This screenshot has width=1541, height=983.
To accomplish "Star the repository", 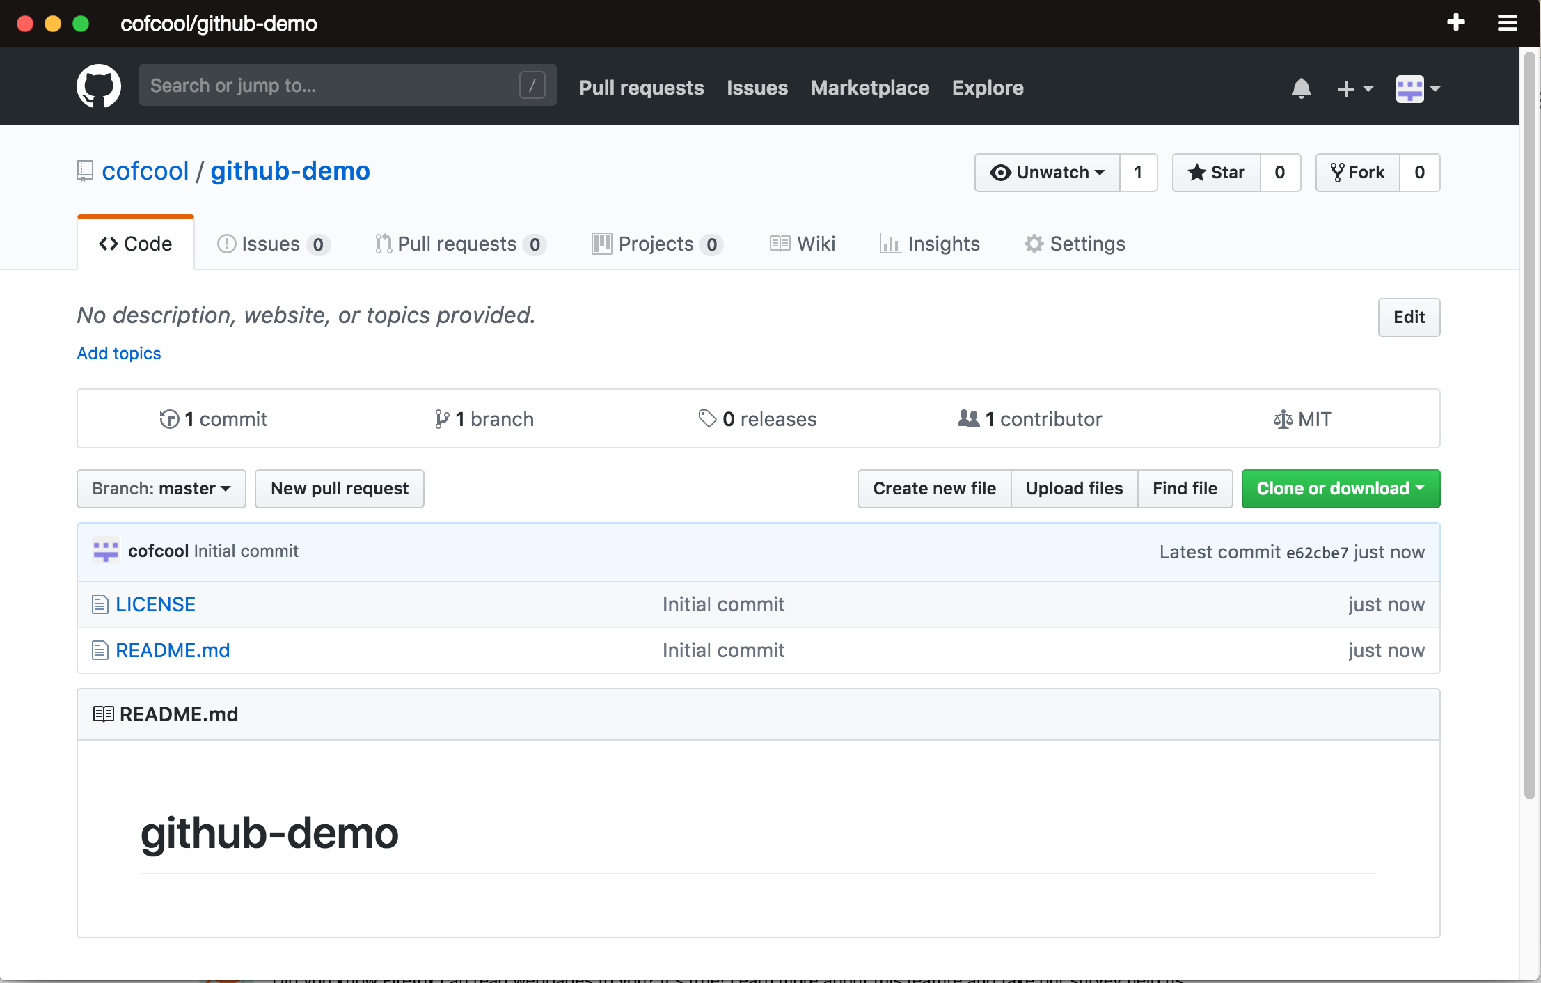I will coord(1217,173).
